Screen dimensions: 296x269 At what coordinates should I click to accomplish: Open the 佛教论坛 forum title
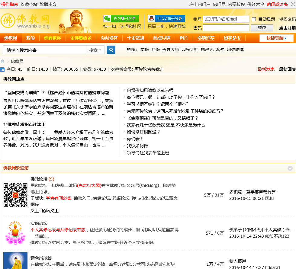pos(39,179)
